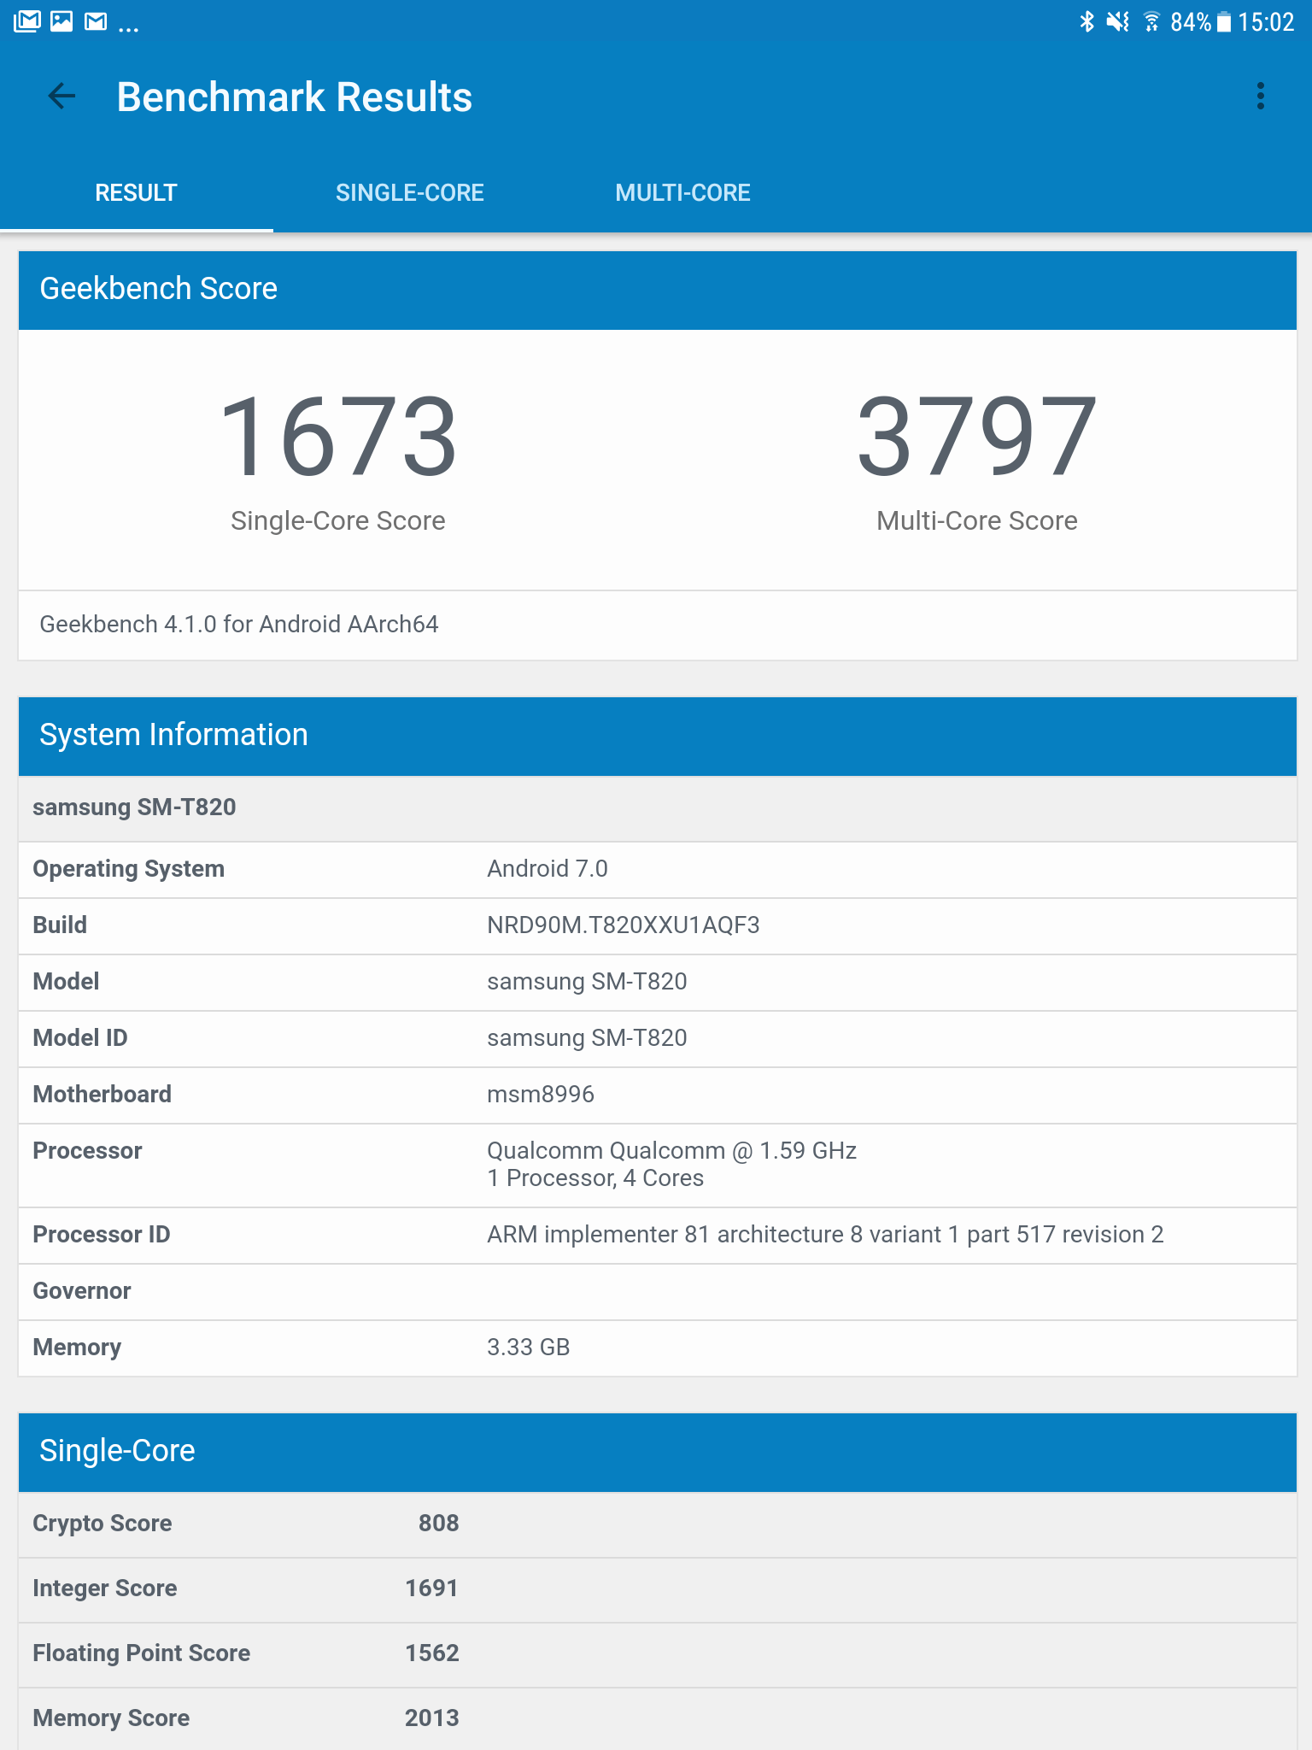
Task: Tap the Processor label
Action: pos(87,1151)
